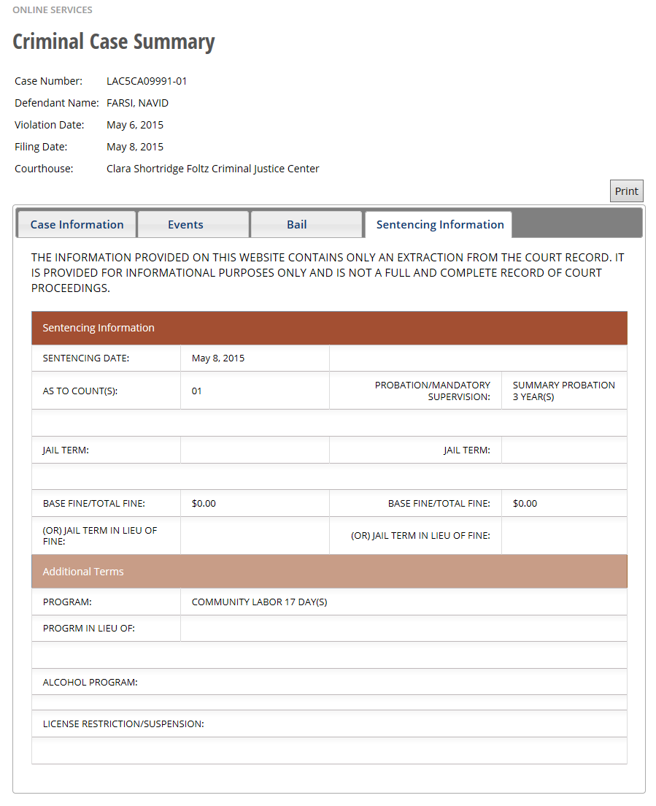Screen dimensions: 656x806
Task: Click the Sentencing Information section header
Action: [329, 328]
